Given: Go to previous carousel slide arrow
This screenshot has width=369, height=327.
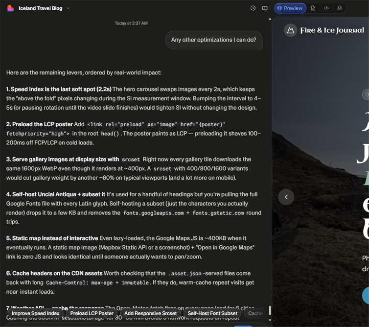Looking at the screenshot, I should click(x=286, y=197).
